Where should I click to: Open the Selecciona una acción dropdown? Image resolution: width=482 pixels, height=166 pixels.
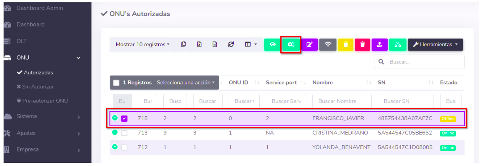pos(185,83)
